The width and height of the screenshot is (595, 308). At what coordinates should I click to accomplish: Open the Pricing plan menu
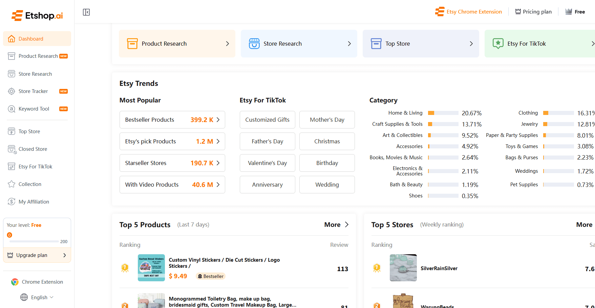pos(533,11)
